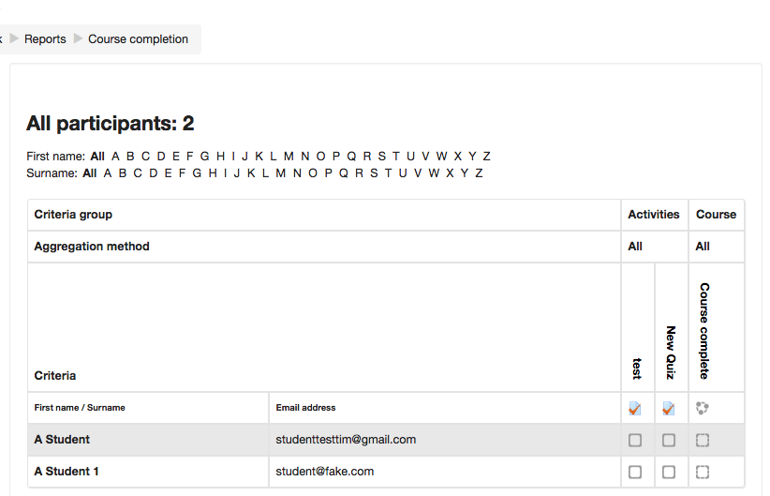Toggle New Quiz checkbox for A Student
The image size is (770, 496).
669,440
